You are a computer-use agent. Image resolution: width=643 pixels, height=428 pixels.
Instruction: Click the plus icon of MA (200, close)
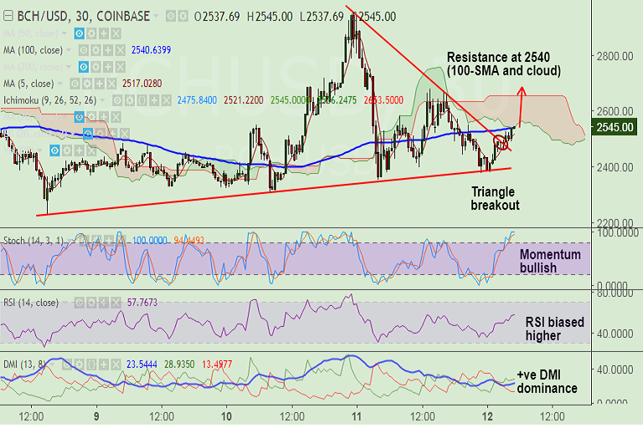pyautogui.click(x=108, y=67)
